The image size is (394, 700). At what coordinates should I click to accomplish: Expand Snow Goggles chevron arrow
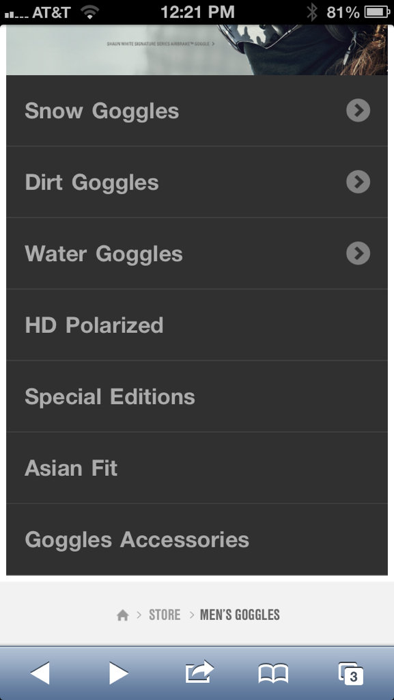pos(358,110)
